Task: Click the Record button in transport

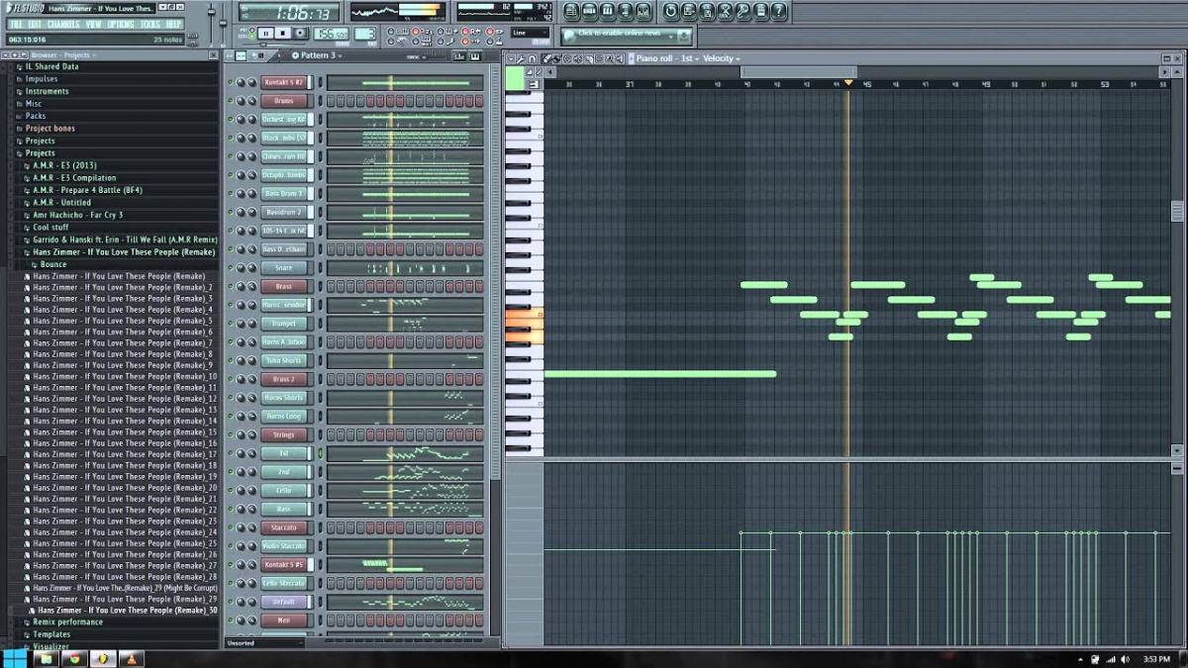Action: [x=300, y=34]
